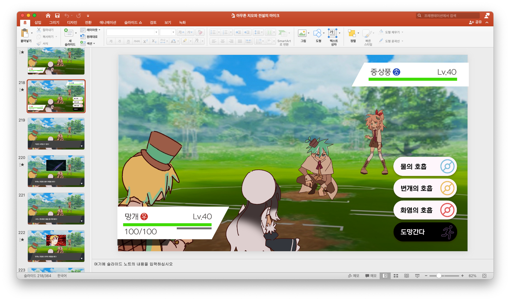Toggle the slide notes 메모 pane

(x=353, y=276)
